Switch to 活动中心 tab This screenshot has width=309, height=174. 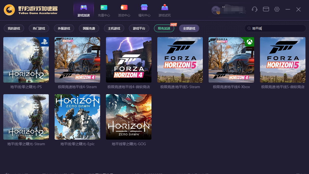tap(124, 10)
